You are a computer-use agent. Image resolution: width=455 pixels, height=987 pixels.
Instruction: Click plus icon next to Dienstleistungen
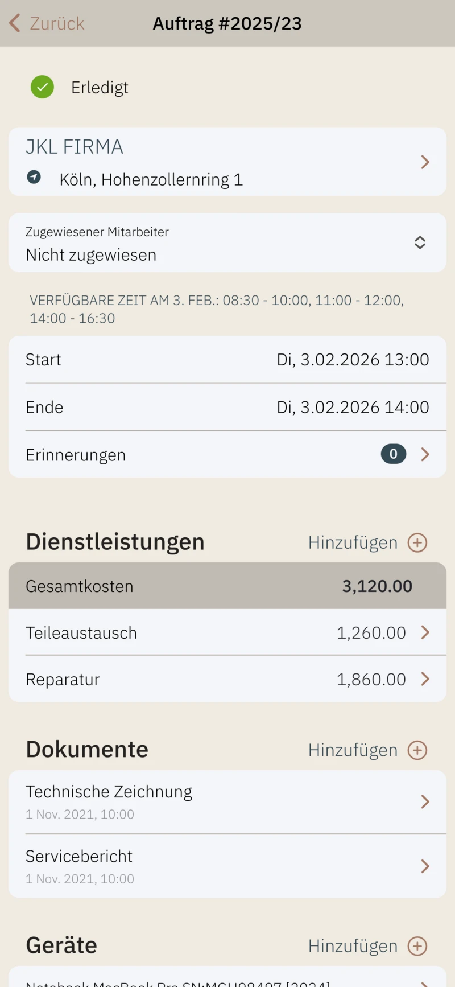click(417, 542)
